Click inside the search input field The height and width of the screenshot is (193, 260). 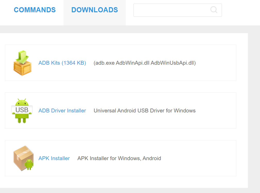178,10
